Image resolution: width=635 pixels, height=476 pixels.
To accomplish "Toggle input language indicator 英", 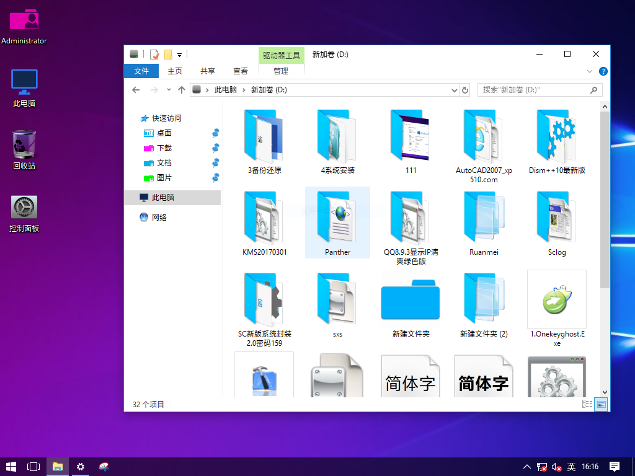I will click(571, 467).
